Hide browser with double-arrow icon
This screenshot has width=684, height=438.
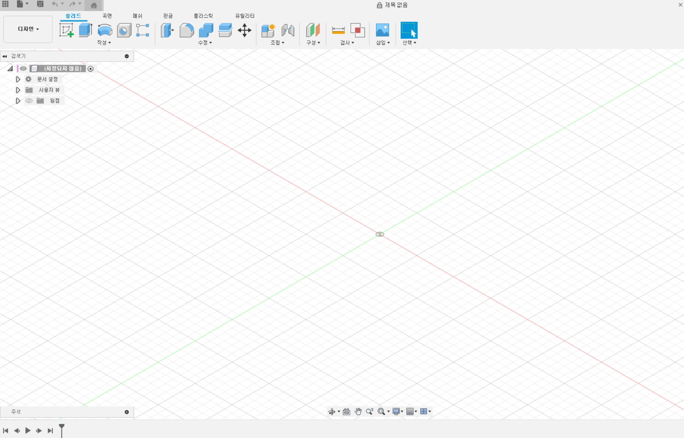pos(4,56)
